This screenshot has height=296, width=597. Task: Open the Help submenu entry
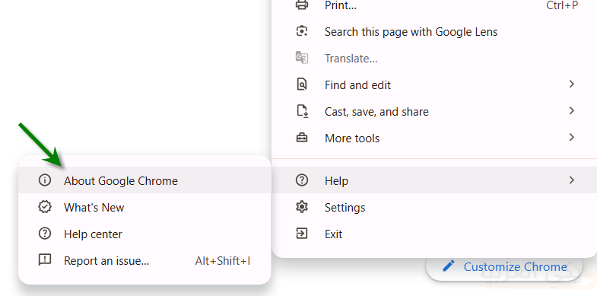click(434, 180)
